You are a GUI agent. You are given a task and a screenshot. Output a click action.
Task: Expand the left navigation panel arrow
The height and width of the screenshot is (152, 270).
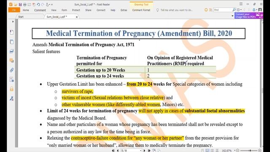click(x=13, y=22)
